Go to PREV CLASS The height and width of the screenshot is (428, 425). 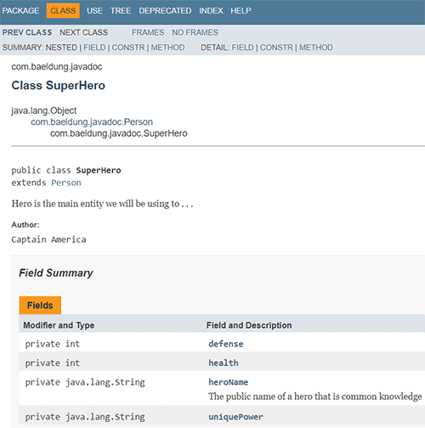pyautogui.click(x=27, y=32)
